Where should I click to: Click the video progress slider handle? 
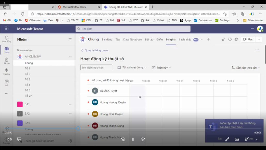[78, 128]
